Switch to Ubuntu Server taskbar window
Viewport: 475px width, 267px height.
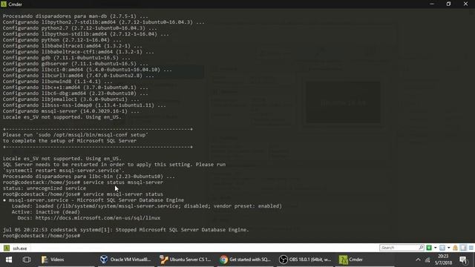(186, 260)
